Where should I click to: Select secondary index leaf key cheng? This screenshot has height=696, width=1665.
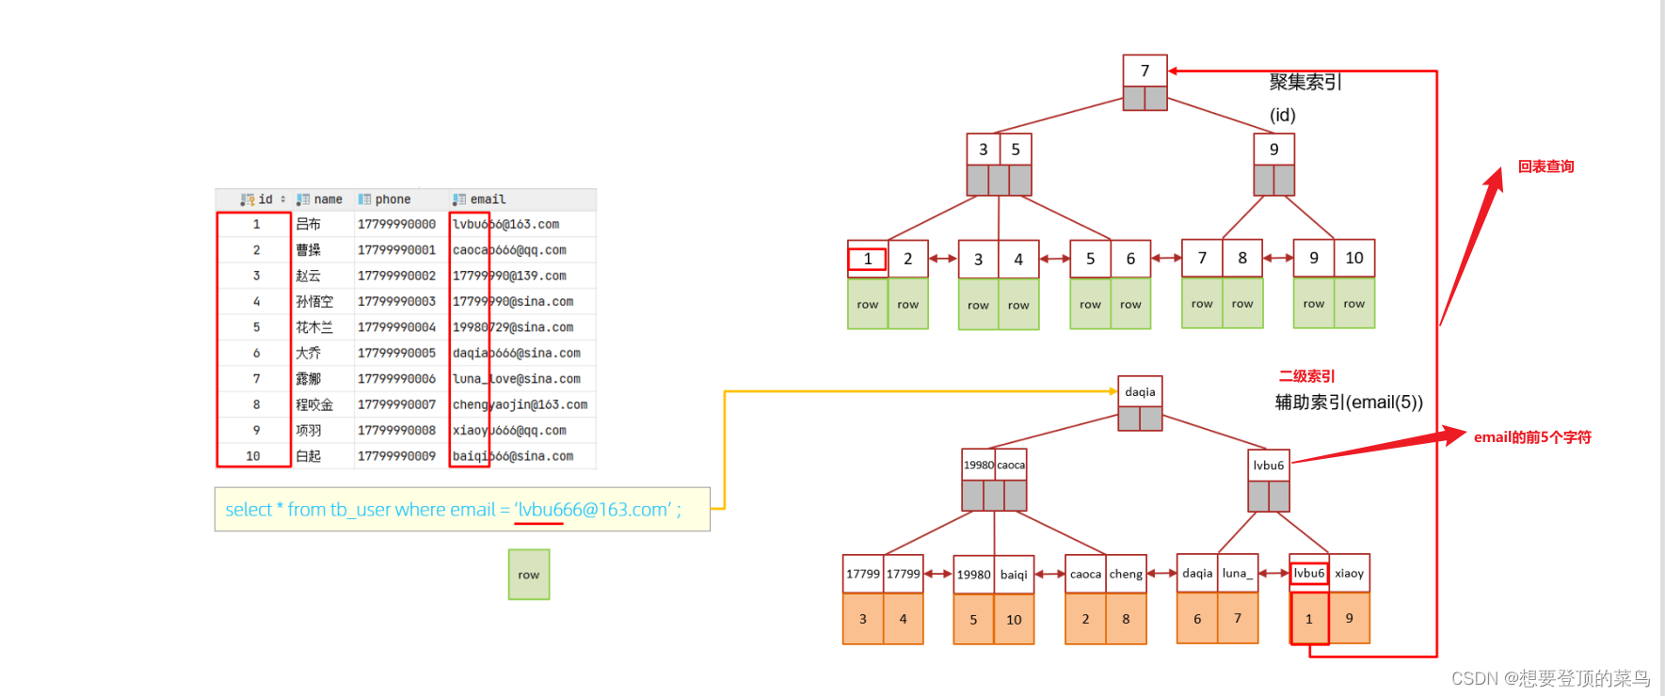1126,574
